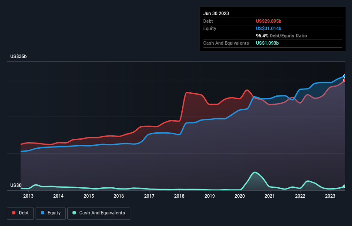Select the 2015 x-axis label
Screen dimensions: 352x226
[x=89, y=196]
